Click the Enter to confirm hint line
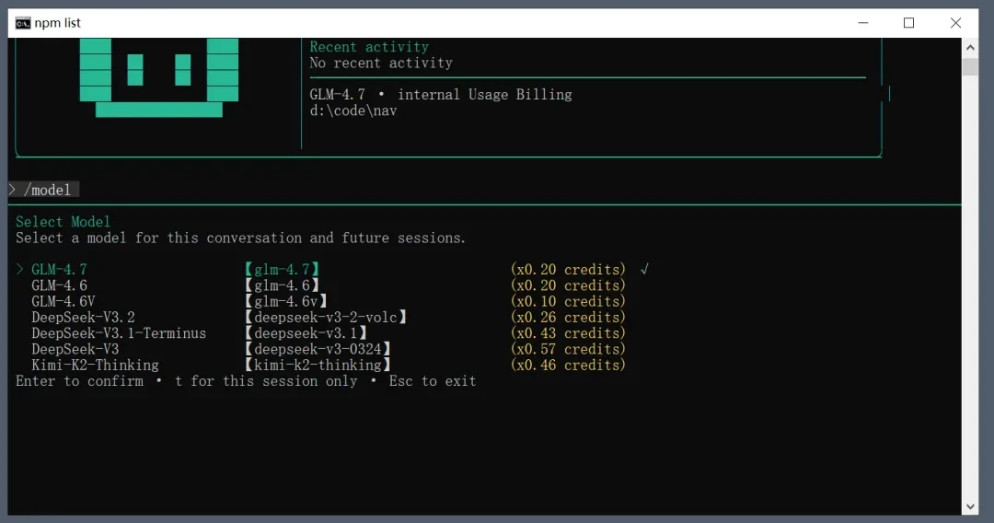This screenshot has width=994, height=523. click(x=246, y=381)
